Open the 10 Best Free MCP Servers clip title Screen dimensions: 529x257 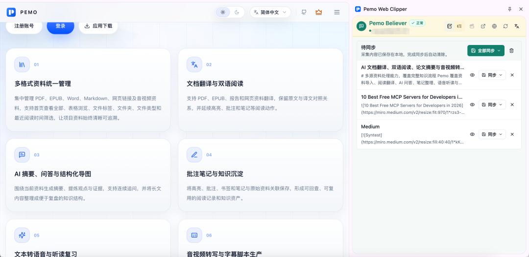coord(412,97)
